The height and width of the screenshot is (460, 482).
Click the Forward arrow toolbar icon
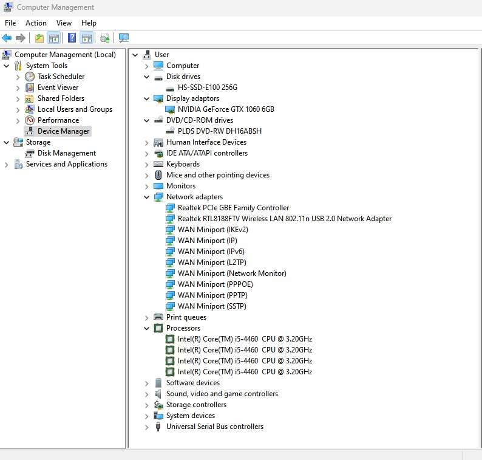pos(21,38)
